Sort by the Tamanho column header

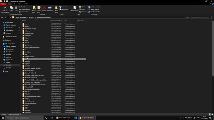pyautogui.click(x=82, y=21)
